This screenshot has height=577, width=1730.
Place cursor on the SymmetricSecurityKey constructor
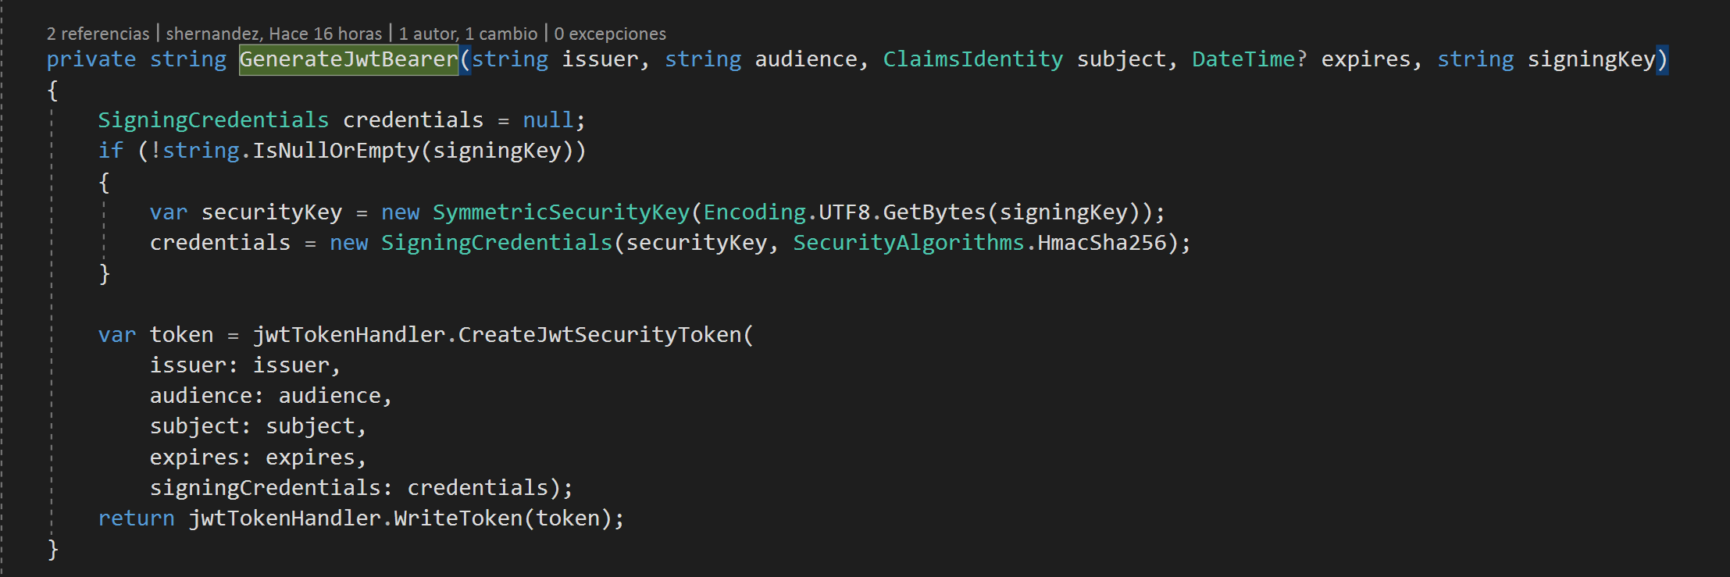[562, 212]
